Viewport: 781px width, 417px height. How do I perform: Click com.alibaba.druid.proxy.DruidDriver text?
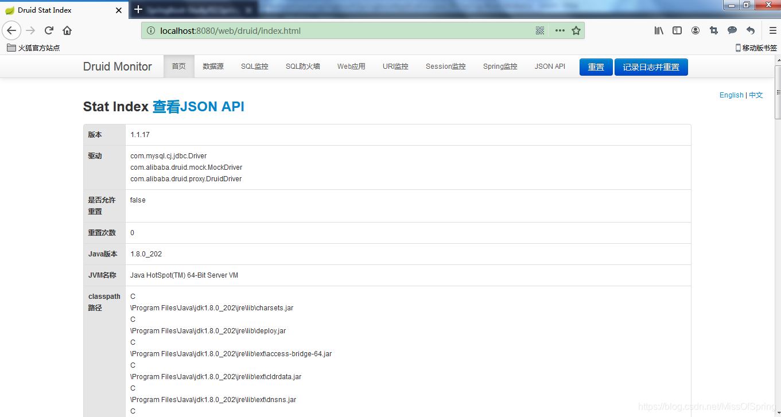coord(186,179)
